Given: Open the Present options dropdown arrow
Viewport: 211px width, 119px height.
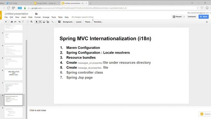Looking at the screenshot, I should pyautogui.click(x=184, y=17).
